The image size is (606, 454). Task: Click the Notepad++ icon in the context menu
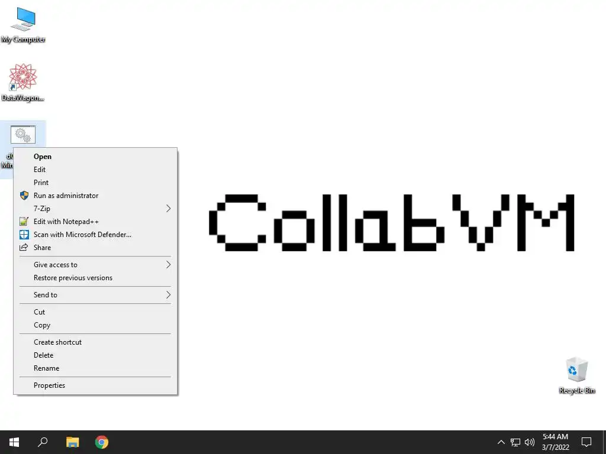point(24,222)
